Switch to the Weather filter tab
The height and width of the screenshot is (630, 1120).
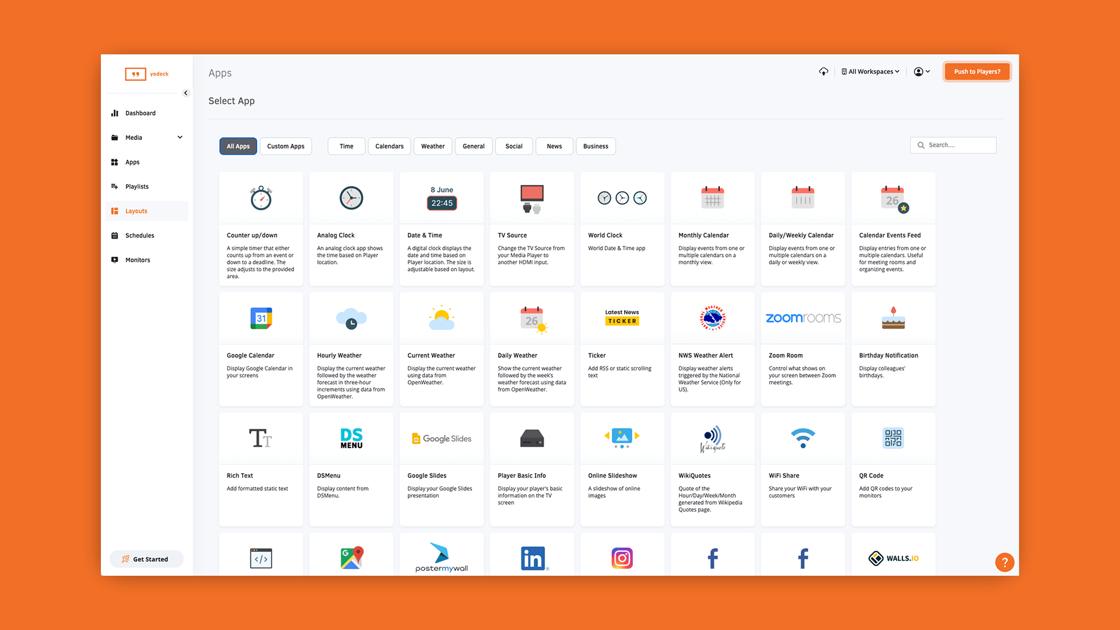click(x=432, y=146)
